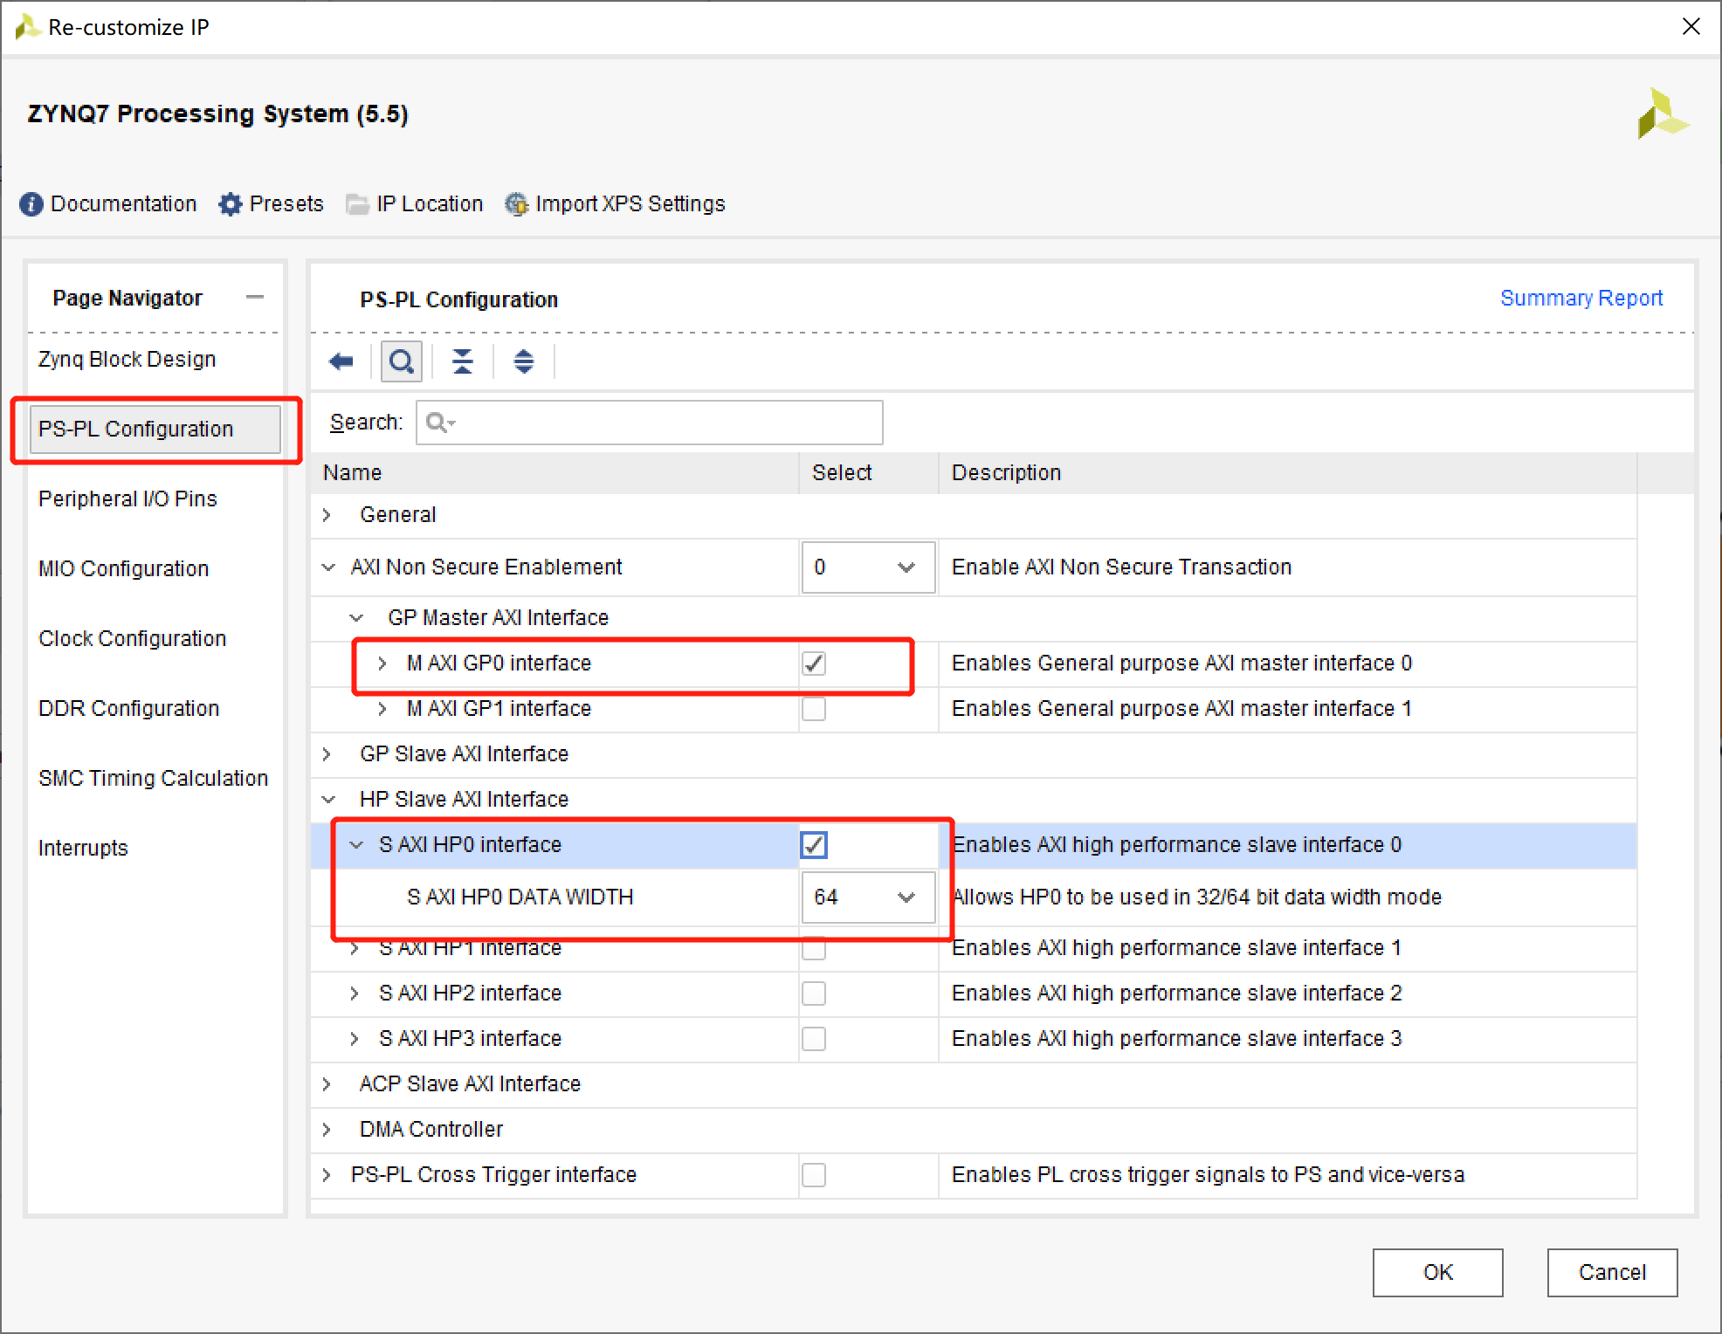Expand ACP Slave AXI Interface group

pos(327,1084)
